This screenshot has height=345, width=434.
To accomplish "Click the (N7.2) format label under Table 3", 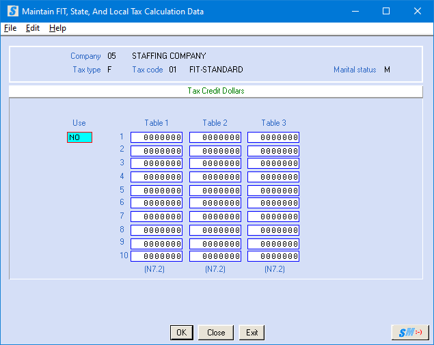I will (275, 269).
